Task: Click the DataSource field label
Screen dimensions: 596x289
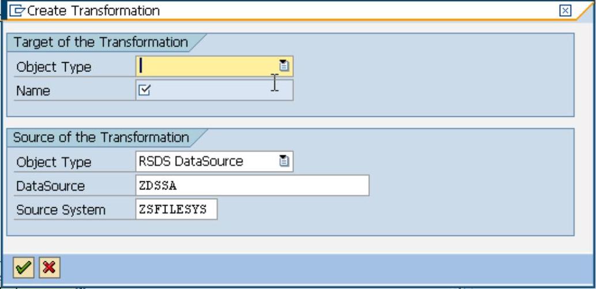Action: tap(50, 187)
